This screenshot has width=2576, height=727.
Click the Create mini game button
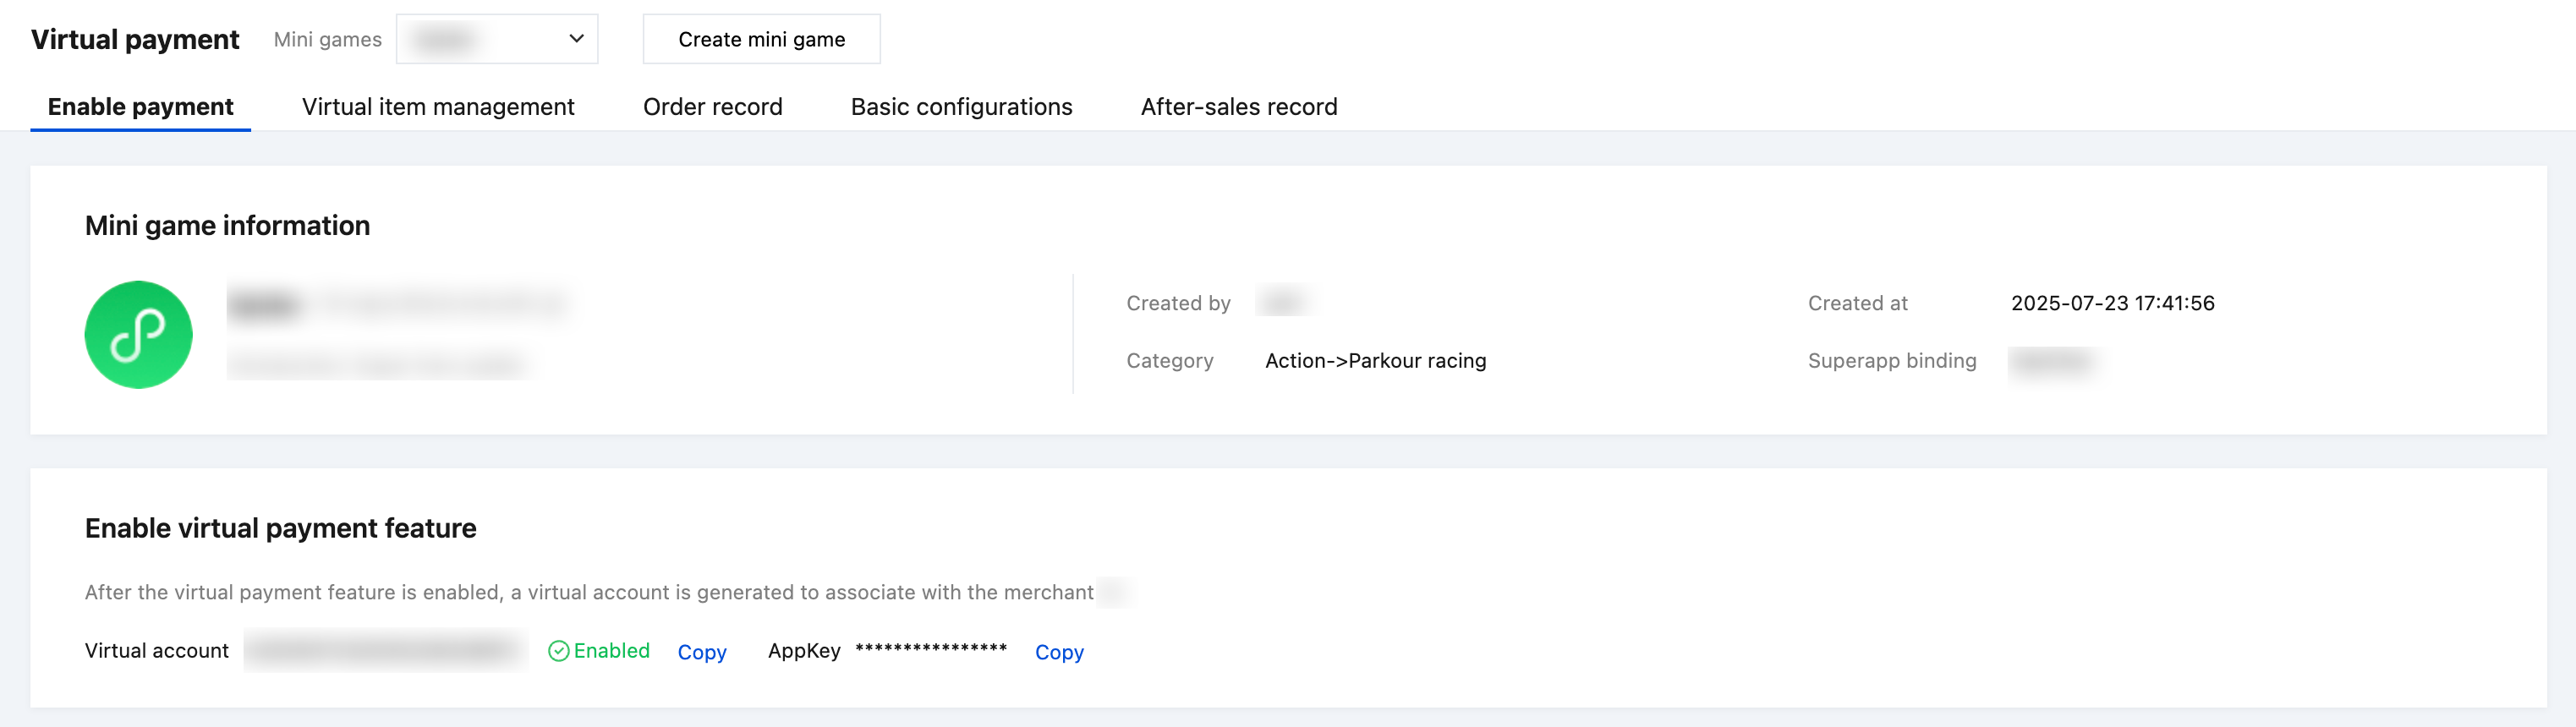(x=761, y=39)
